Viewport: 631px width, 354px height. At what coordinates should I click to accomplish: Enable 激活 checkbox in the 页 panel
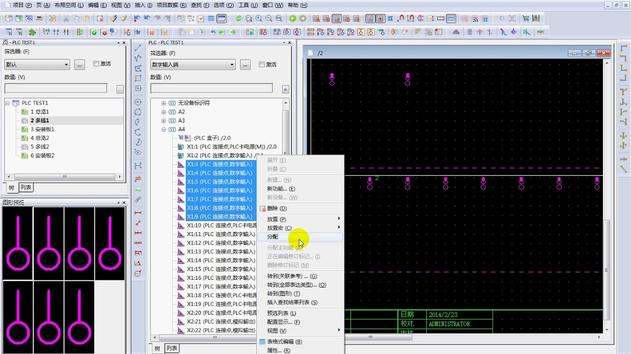click(96, 64)
